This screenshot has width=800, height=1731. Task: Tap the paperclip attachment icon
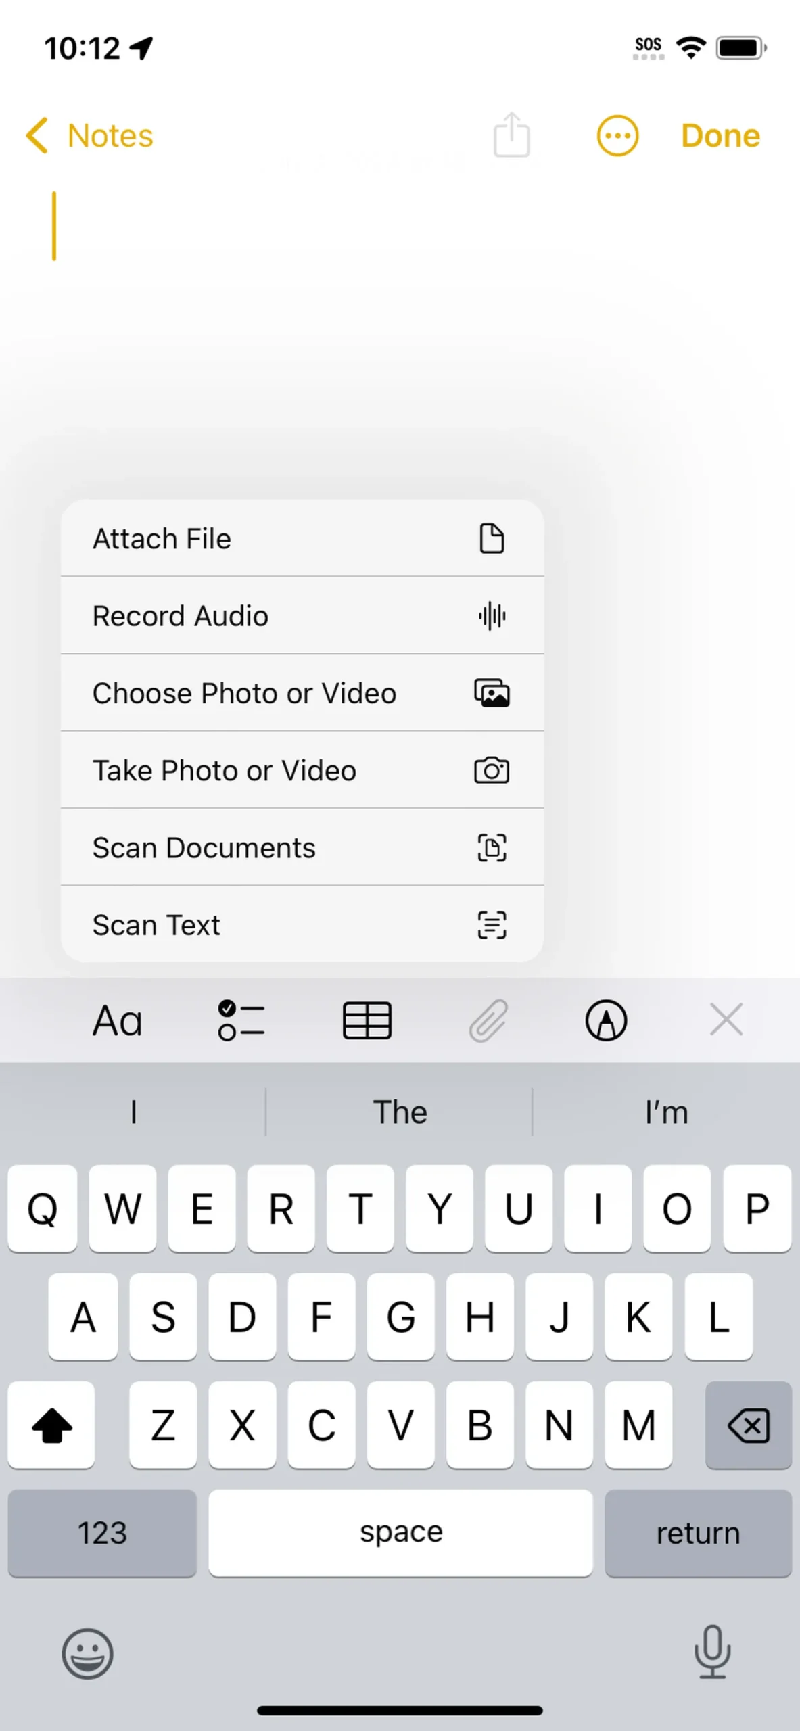tap(488, 1020)
